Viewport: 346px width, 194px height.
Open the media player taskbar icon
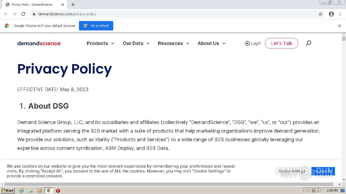click(40, 190)
